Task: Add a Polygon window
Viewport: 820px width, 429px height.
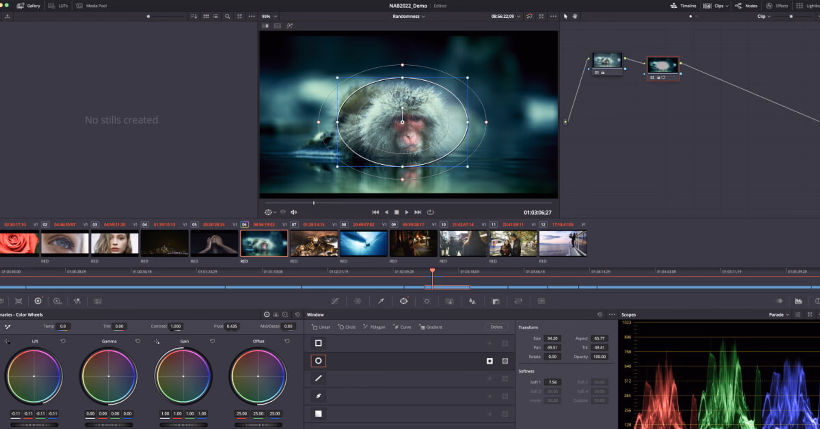Action: click(374, 327)
